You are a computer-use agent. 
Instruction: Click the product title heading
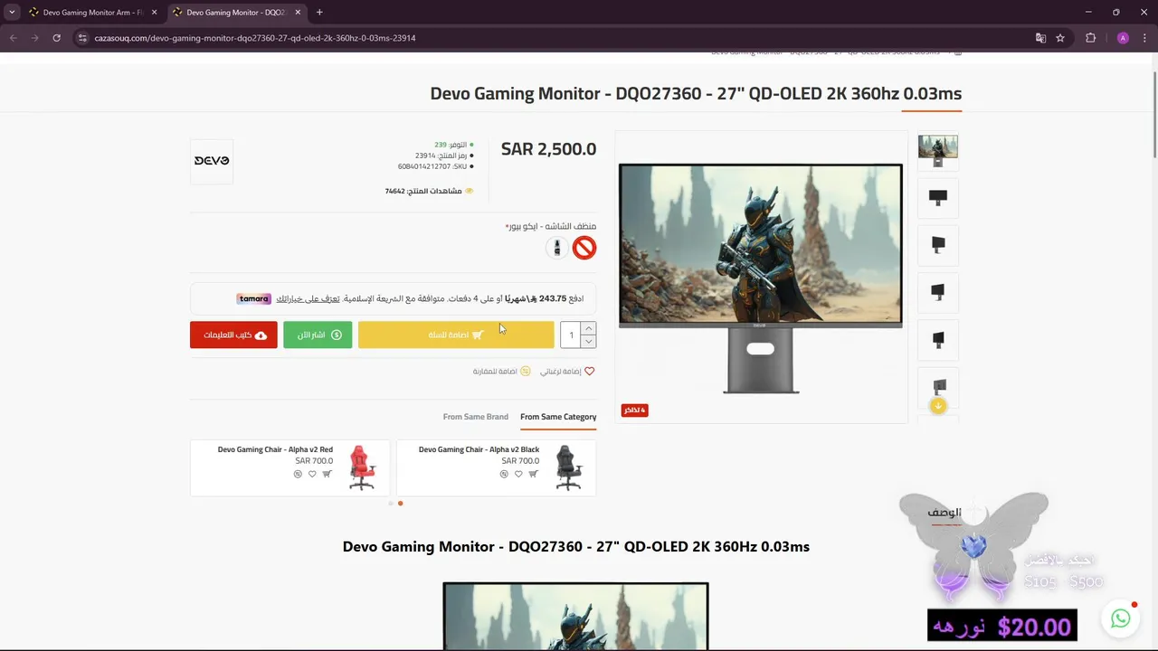point(696,93)
